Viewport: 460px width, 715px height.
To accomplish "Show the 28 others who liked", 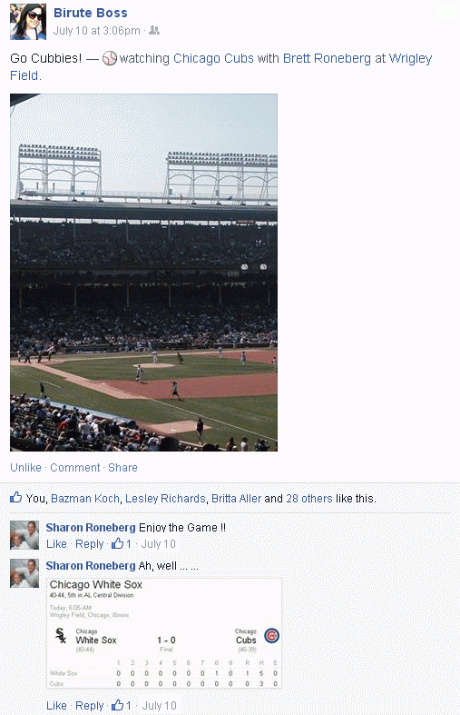I will tap(308, 499).
